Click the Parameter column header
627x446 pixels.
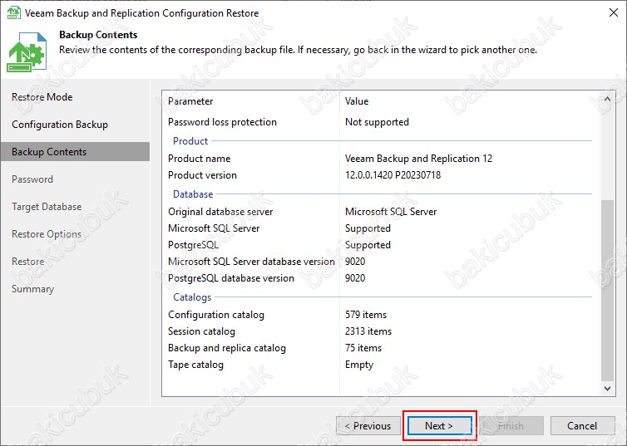(190, 101)
